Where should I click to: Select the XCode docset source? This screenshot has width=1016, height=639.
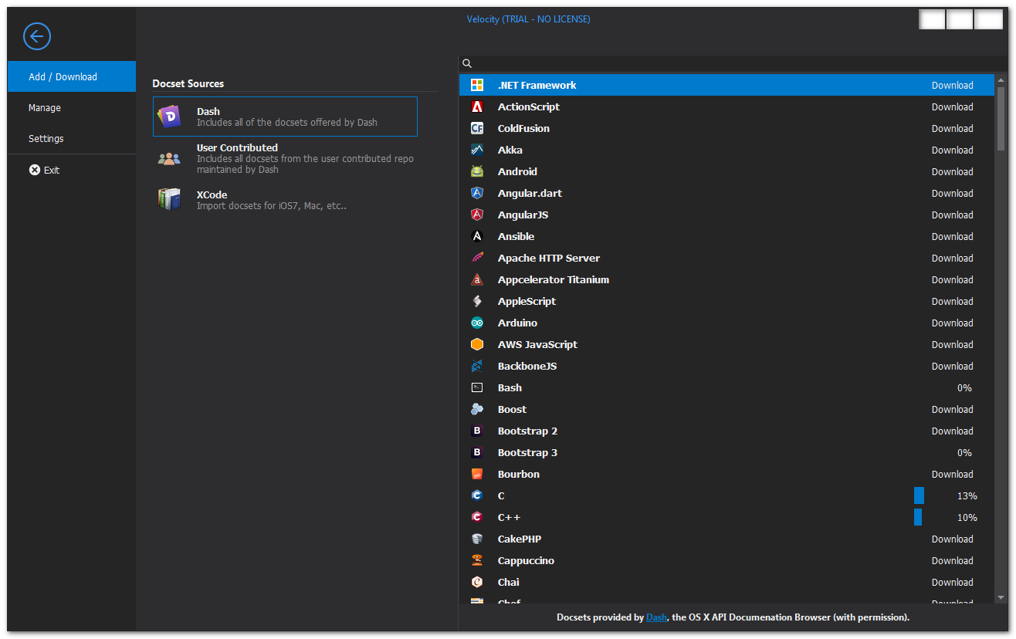click(285, 200)
